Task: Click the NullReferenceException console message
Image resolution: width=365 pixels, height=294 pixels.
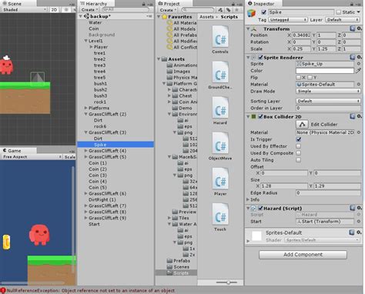Action: pos(91,290)
